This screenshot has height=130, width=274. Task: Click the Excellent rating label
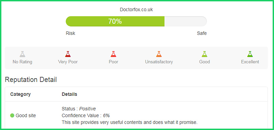tap(250, 62)
